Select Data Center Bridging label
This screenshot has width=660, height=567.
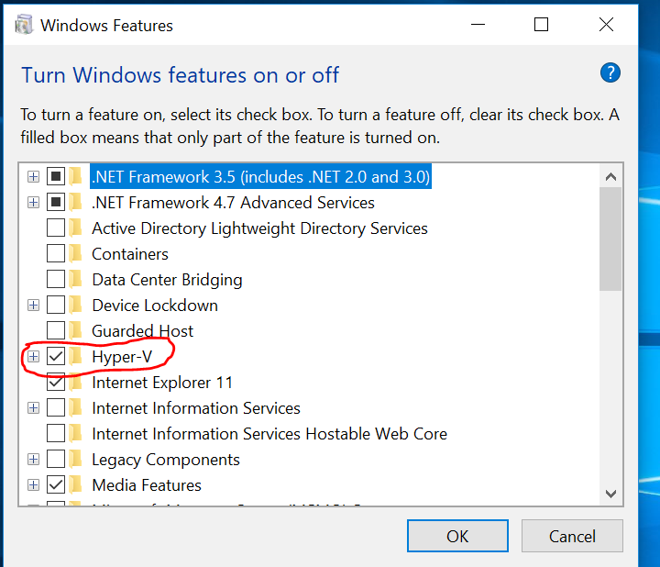(x=167, y=280)
